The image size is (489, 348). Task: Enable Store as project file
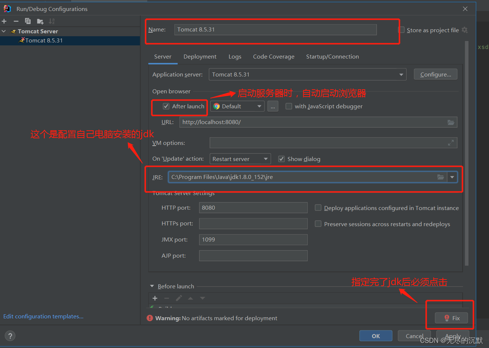(x=401, y=30)
